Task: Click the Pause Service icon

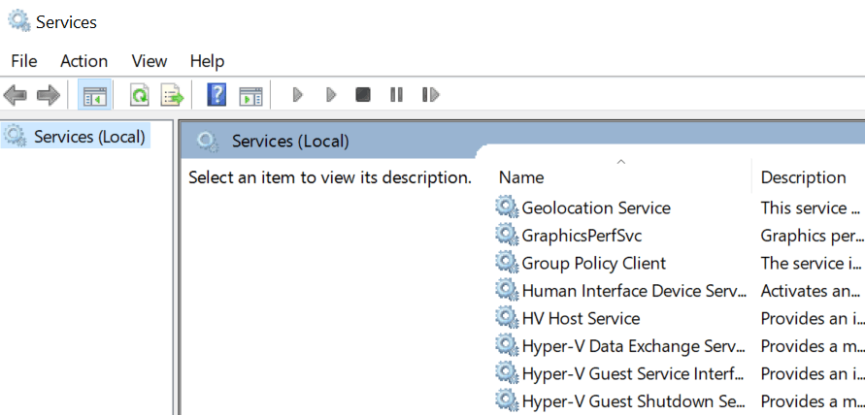Action: pos(396,95)
